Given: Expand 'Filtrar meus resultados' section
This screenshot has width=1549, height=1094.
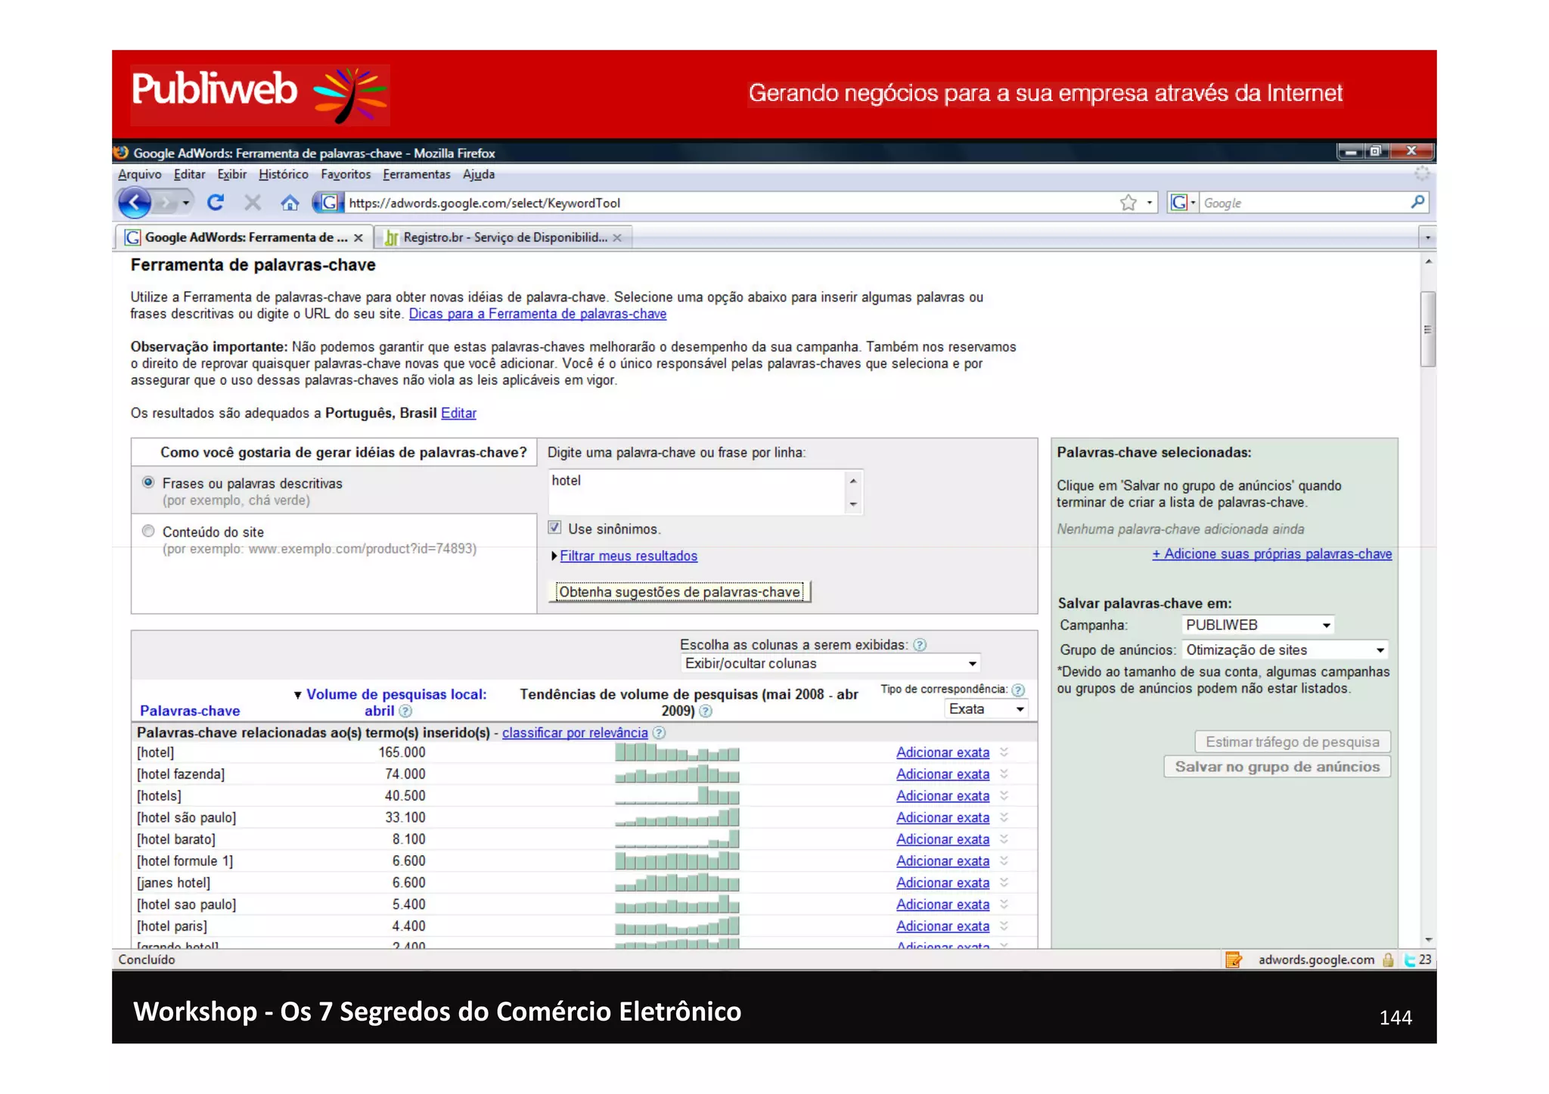Looking at the screenshot, I should coord(628,556).
